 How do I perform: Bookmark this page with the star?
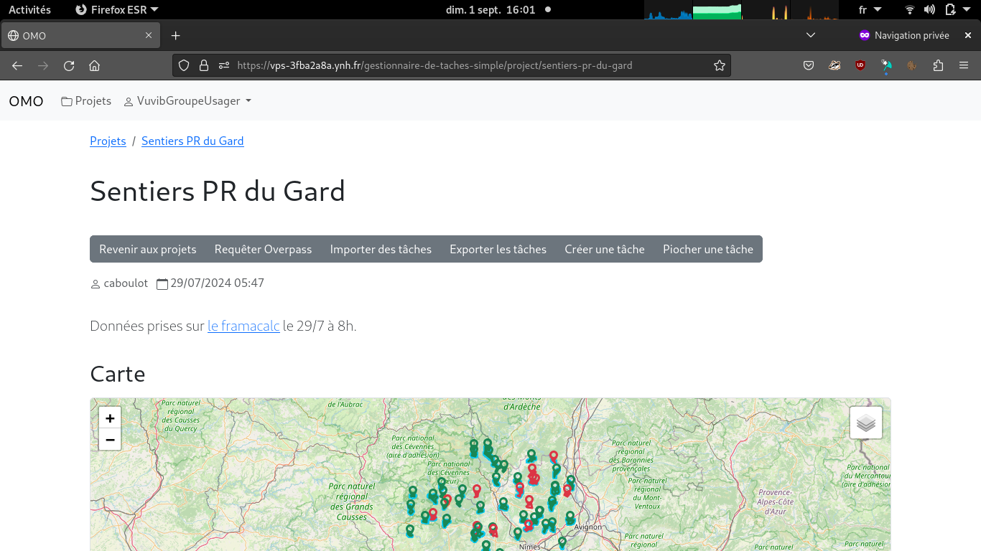tap(719, 66)
